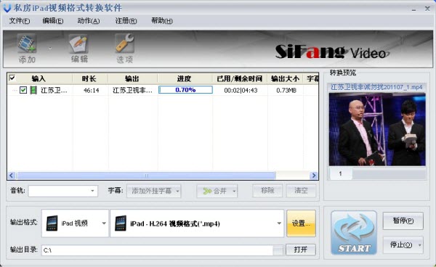Click the horizontal scrollbar thumb of file list
The height and width of the screenshot is (267, 436).
[x=146, y=176]
